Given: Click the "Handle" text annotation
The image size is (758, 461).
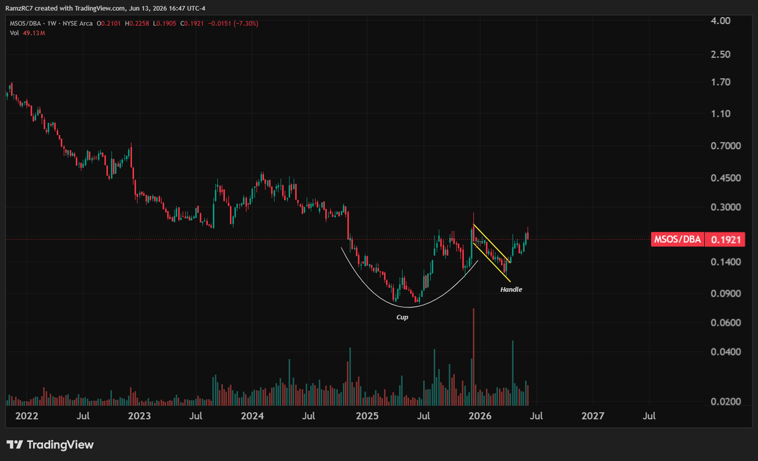Looking at the screenshot, I should pyautogui.click(x=512, y=289).
